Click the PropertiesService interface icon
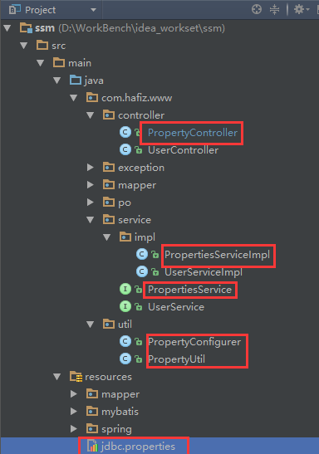Image resolution: width=319 pixels, height=454 pixels. click(x=125, y=290)
